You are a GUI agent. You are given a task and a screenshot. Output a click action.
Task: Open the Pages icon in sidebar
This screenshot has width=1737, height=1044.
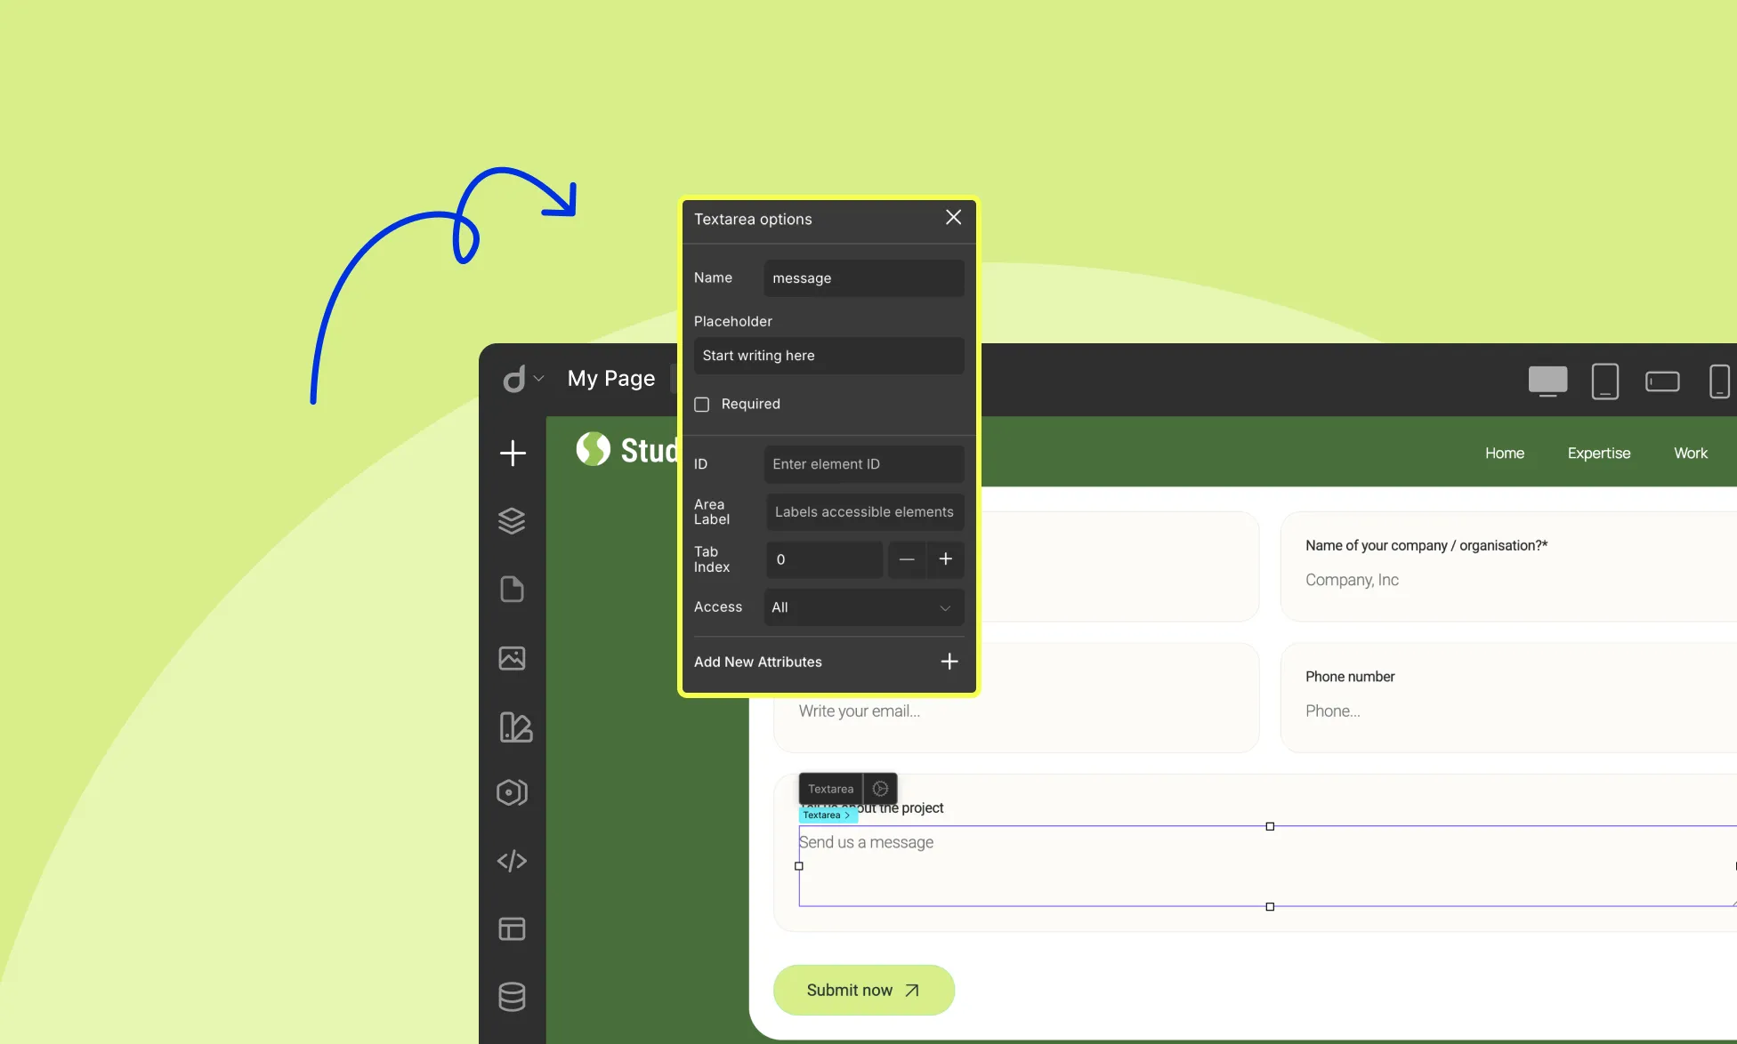tap(512, 589)
